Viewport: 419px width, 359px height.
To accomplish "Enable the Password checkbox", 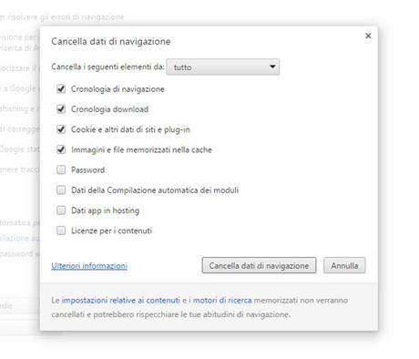I will [61, 169].
